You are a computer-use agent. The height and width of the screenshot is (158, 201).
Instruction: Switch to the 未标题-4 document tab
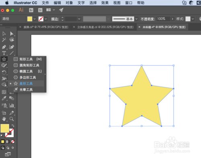[x=162, y=27]
